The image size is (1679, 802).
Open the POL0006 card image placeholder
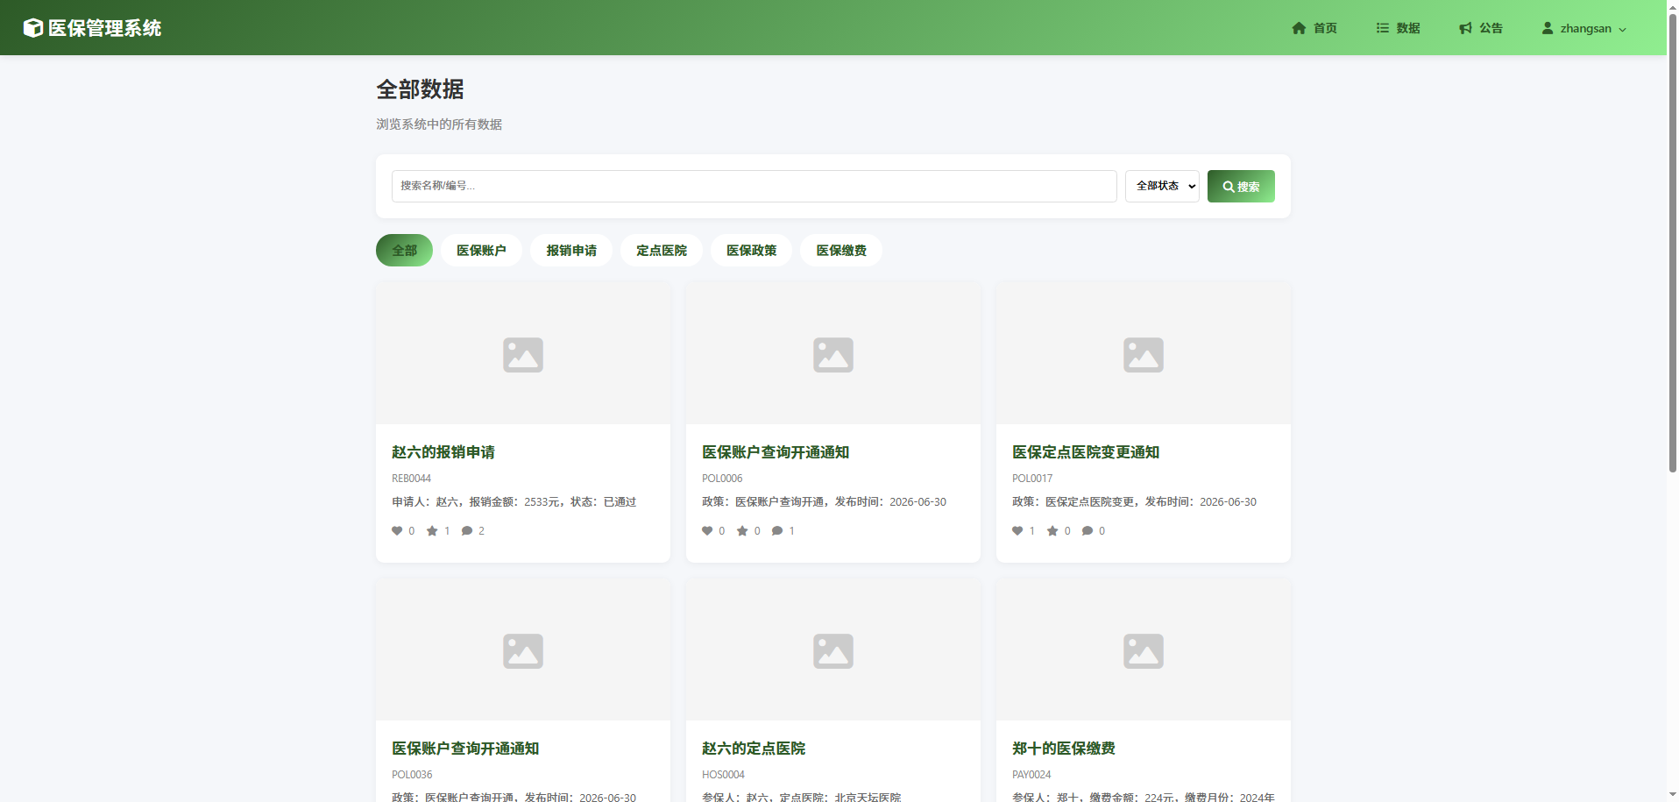point(833,353)
